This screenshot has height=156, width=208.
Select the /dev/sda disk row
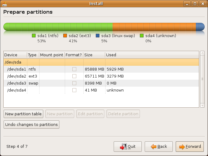pyautogui.click(x=101, y=62)
